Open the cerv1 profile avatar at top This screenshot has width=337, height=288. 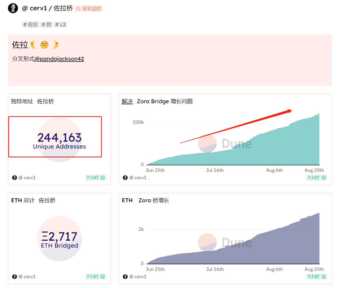(13, 8)
